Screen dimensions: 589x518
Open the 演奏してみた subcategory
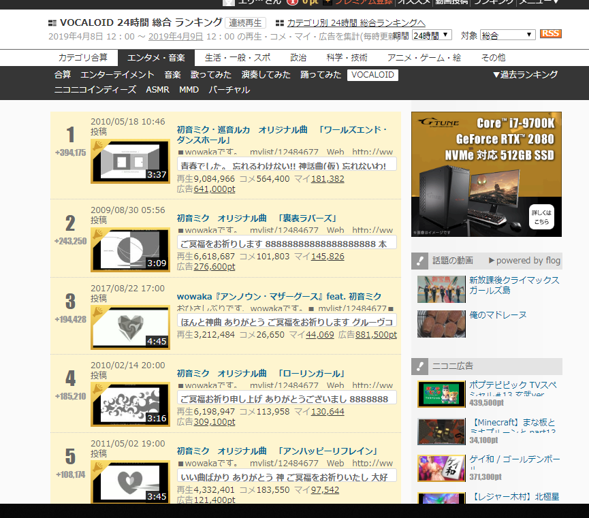(x=266, y=75)
